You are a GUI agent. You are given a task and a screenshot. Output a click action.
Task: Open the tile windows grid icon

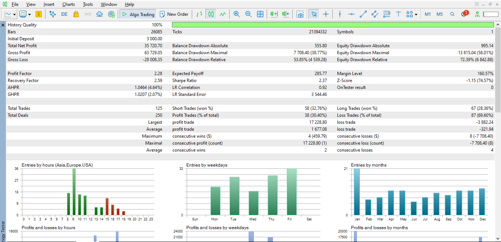260,14
